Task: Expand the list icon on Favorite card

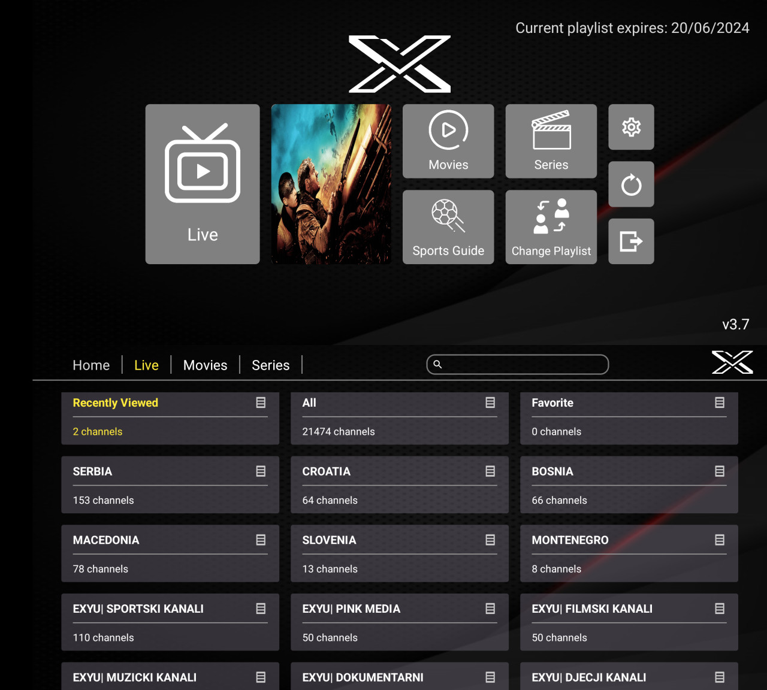Action: click(720, 403)
